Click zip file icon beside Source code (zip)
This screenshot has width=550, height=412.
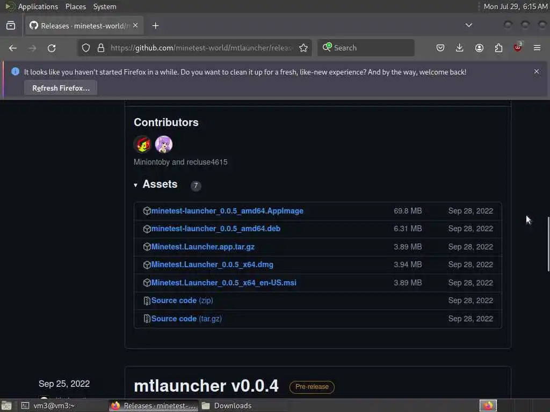tap(147, 300)
